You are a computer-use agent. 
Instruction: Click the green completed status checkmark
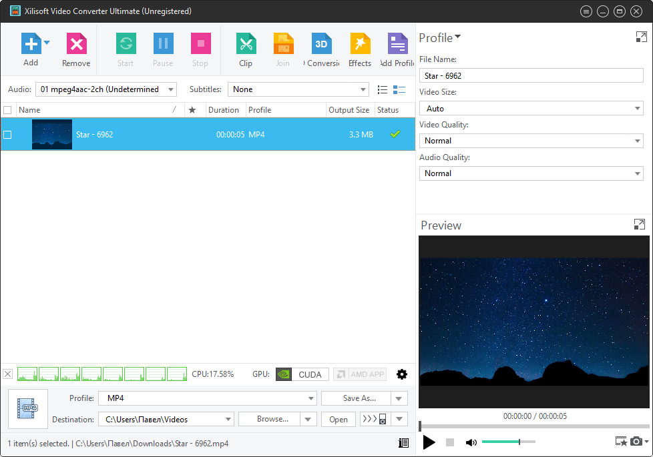tap(395, 134)
